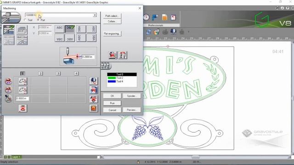294x165 pixels.
Task: Click the tools tab icon above the tool list
Action: 106,66
